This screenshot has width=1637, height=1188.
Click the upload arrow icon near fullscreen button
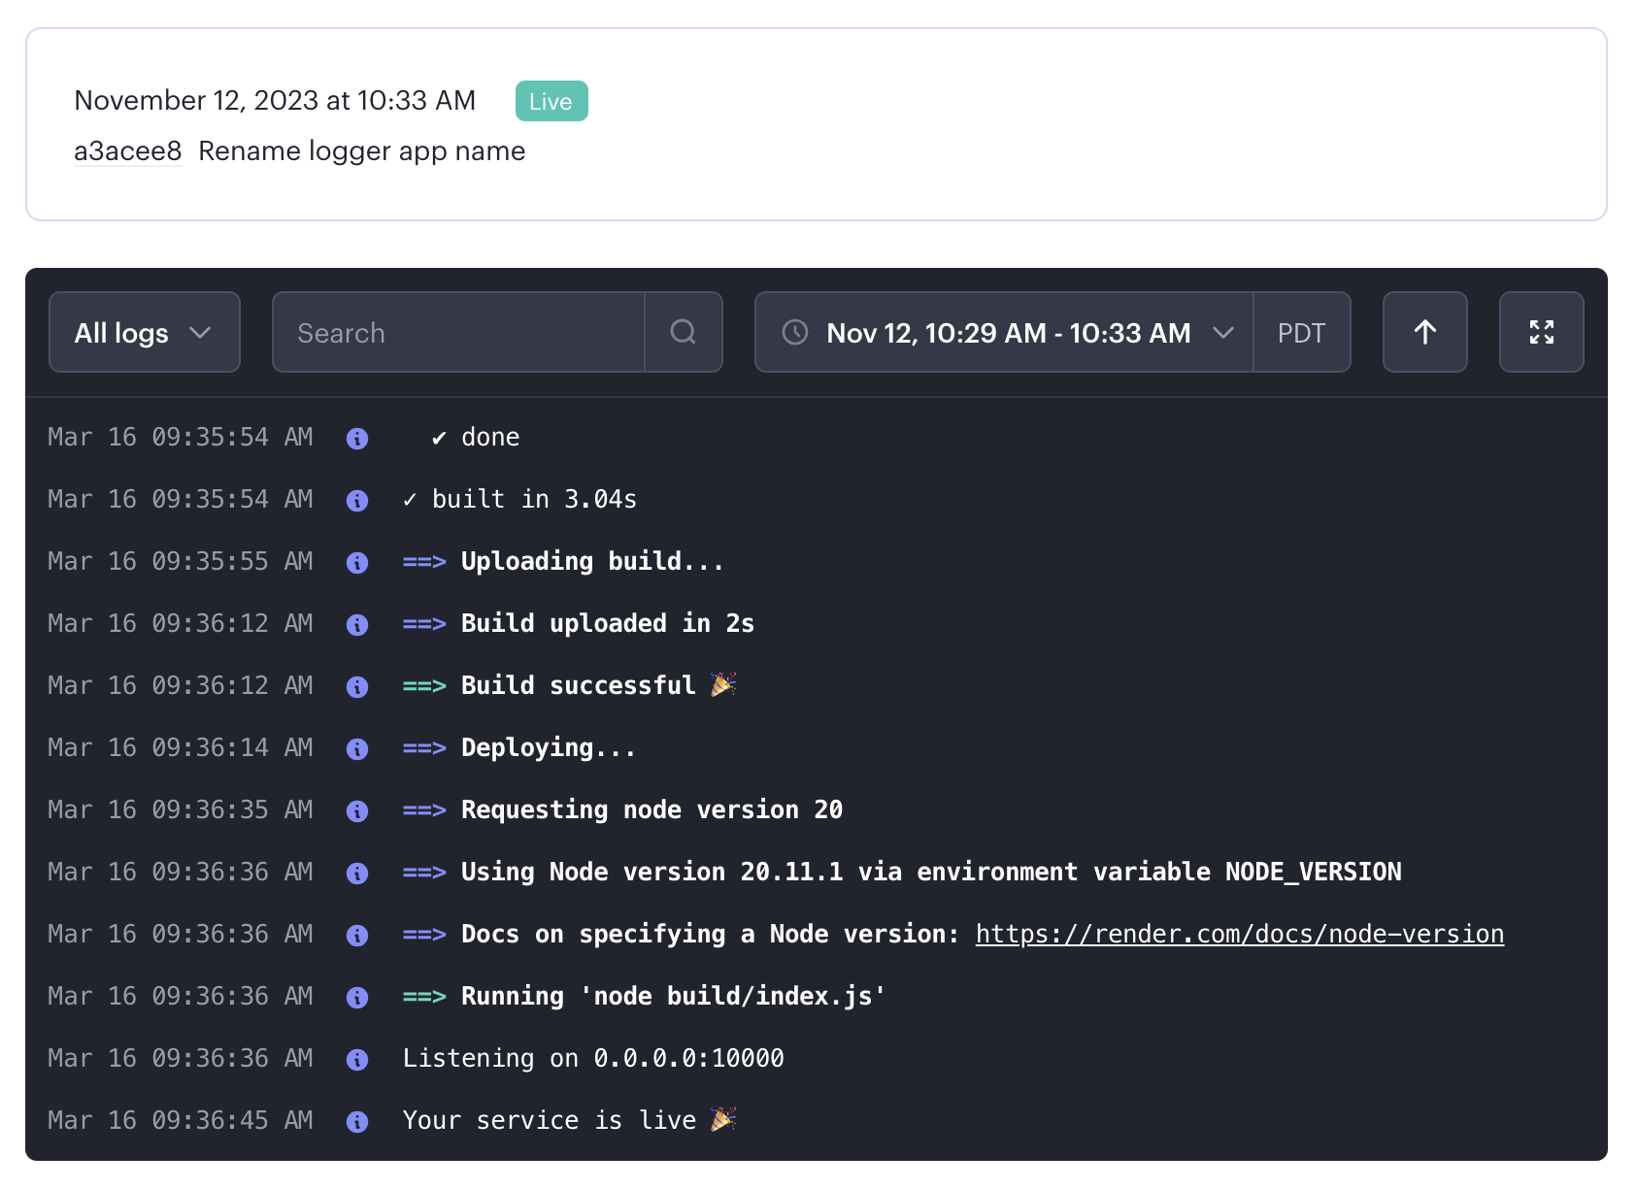pos(1424,332)
